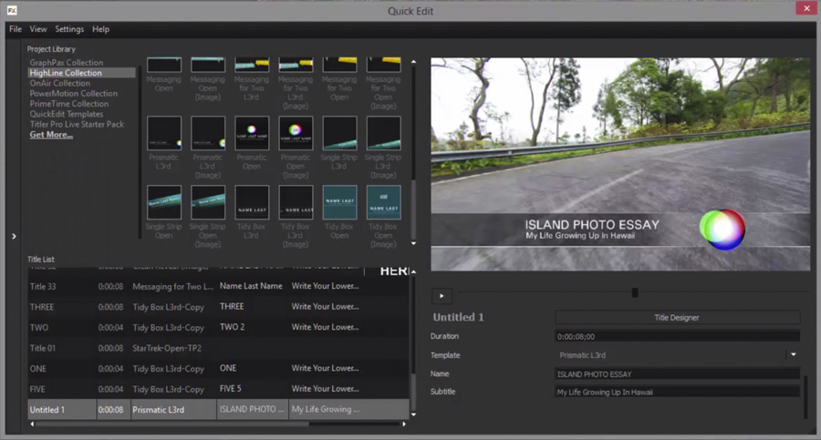The width and height of the screenshot is (821, 440).
Task: Choose the Messaging for Two L3rd (Image) thumbnail
Action: 296,65
